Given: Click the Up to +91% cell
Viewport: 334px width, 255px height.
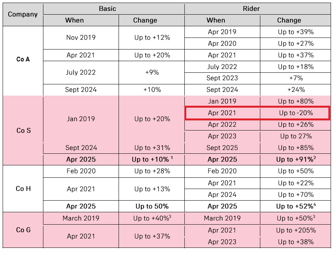Looking at the screenshot, I should (x=295, y=159).
